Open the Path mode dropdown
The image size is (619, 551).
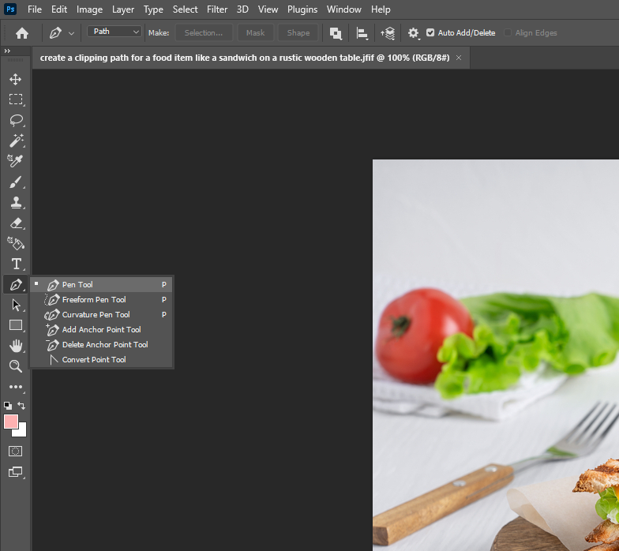tap(114, 32)
